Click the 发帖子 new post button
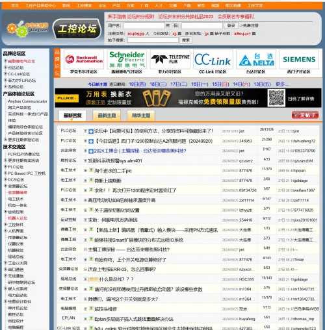 305,115
